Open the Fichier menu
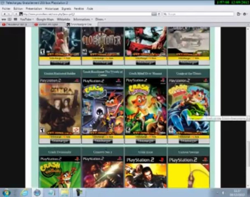250x197 pixels. click(6, 8)
